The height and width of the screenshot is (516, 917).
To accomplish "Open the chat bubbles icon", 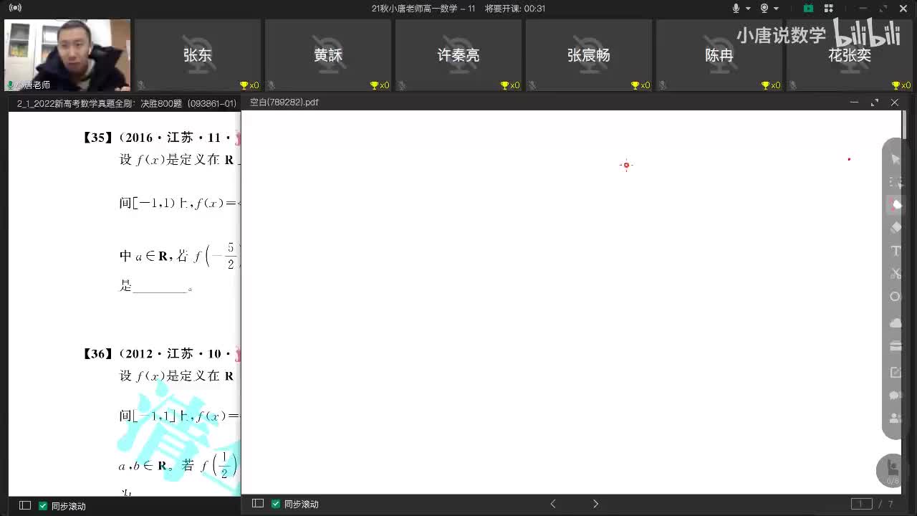I will click(895, 395).
